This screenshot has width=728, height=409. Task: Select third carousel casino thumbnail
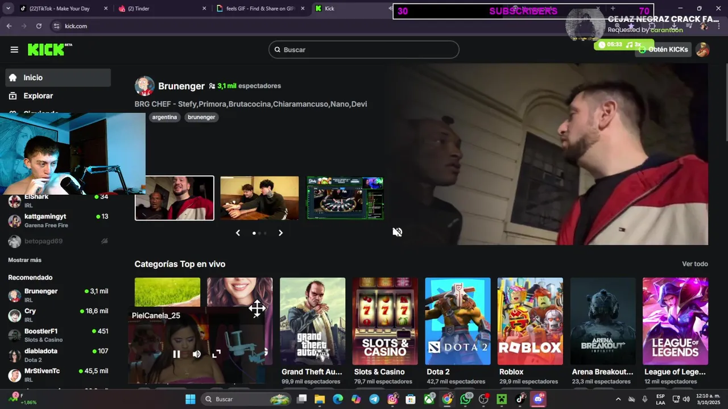345,198
